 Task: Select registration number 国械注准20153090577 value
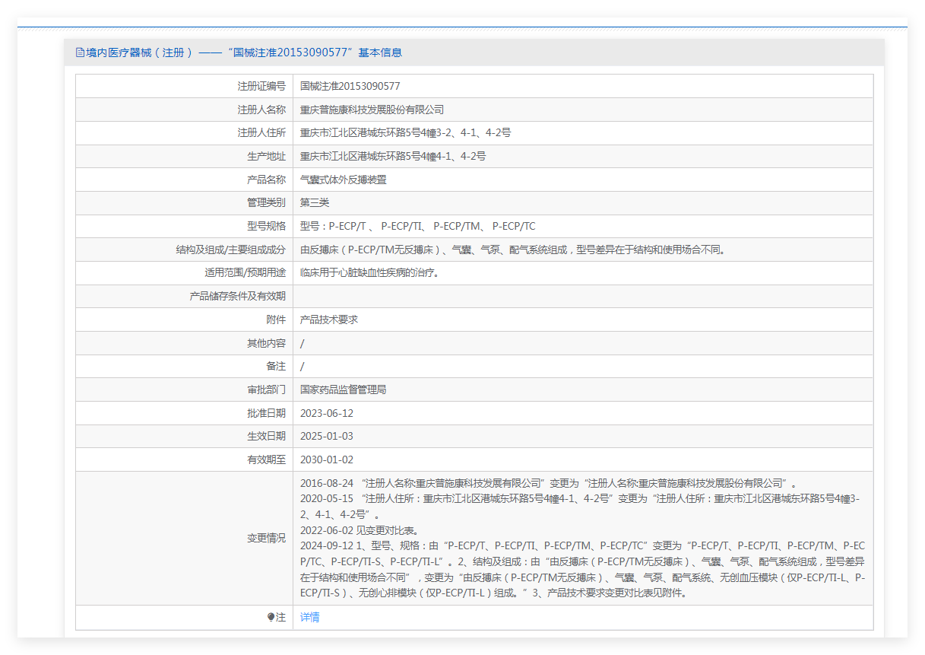350,87
